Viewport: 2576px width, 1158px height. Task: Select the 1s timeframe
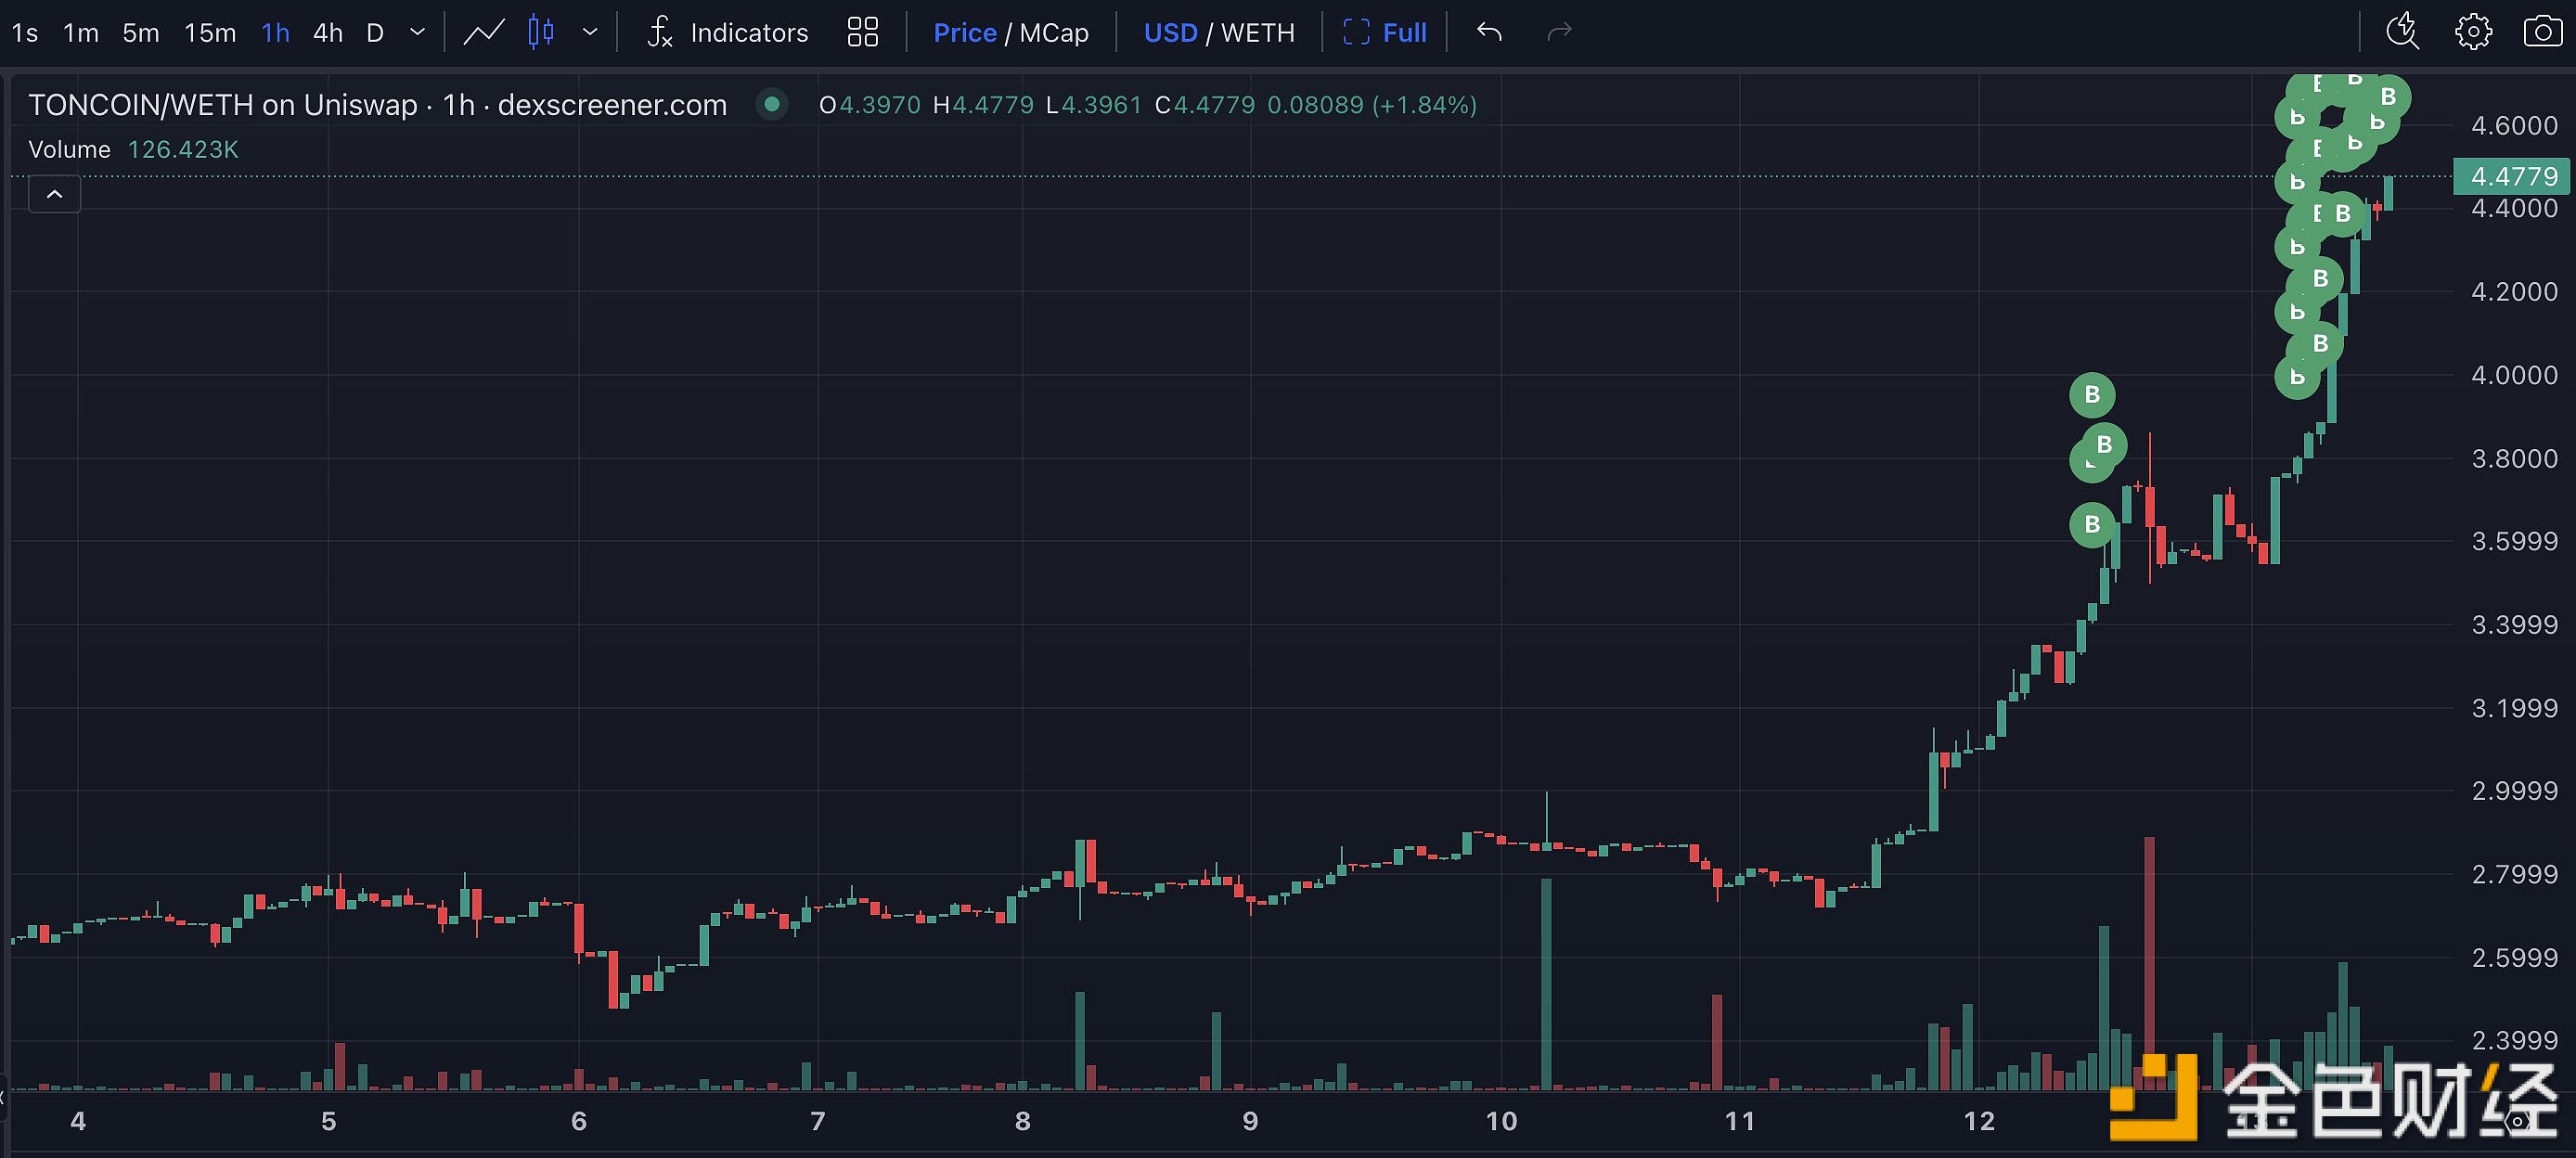click(25, 33)
